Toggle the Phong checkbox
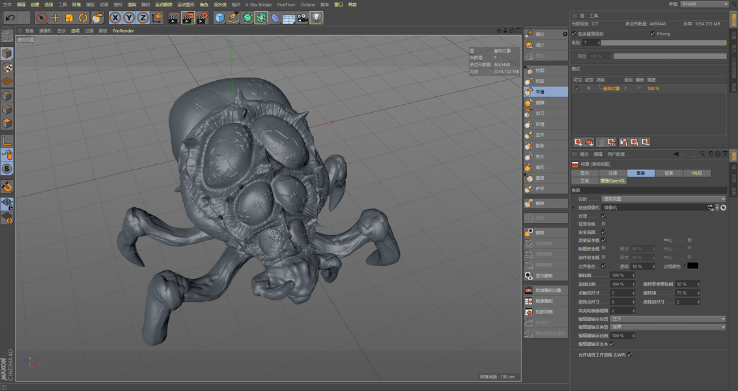This screenshot has height=391, width=738. point(653,34)
